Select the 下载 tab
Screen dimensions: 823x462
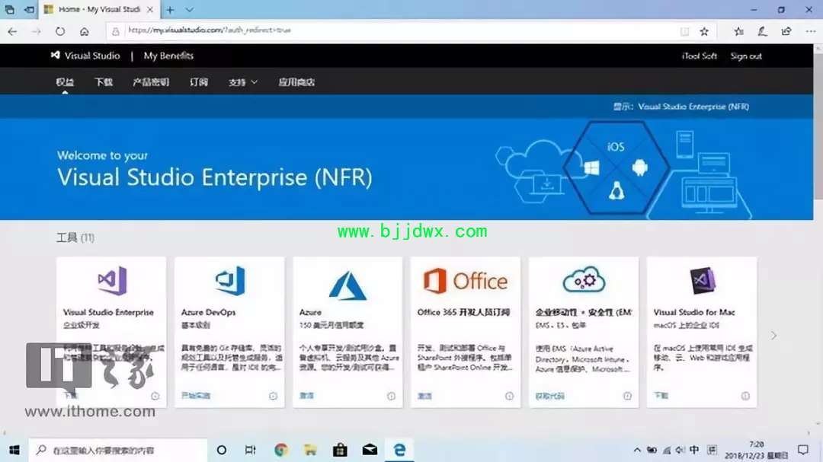(x=104, y=82)
